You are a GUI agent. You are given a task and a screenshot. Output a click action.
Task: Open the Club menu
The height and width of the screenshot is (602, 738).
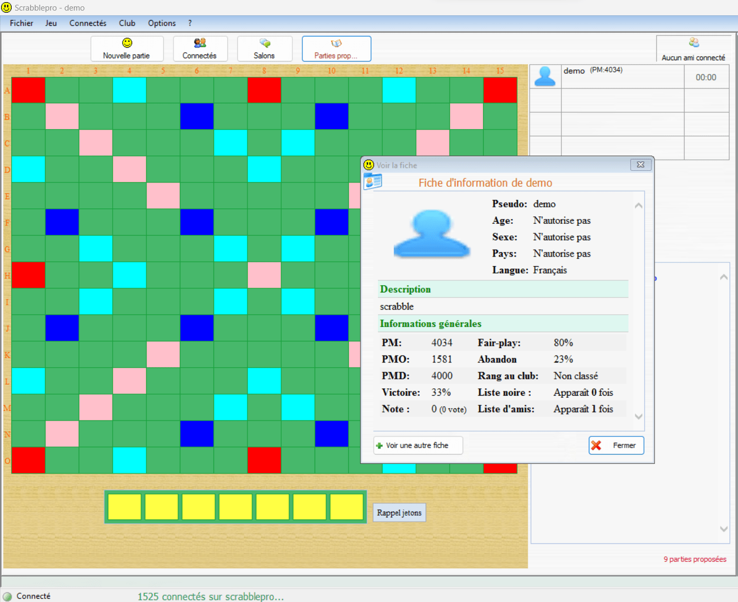point(127,23)
